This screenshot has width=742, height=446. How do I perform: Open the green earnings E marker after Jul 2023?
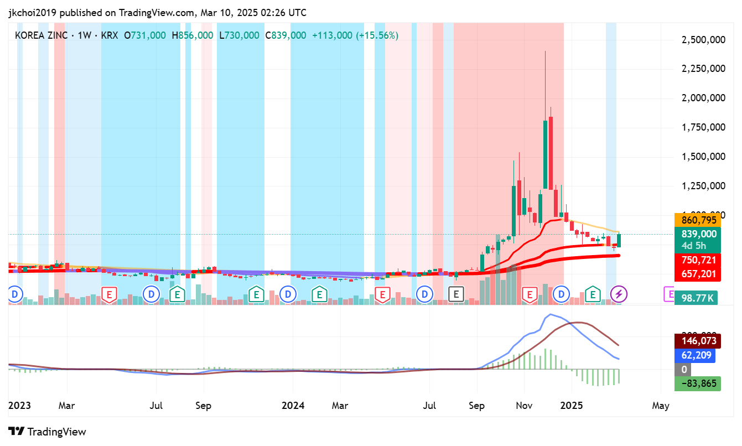177,294
